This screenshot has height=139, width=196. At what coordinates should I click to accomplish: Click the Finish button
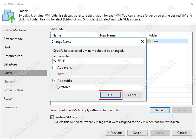160,133
